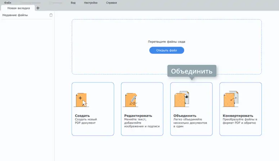Add a new tab with plus icon
The height and width of the screenshot is (161, 279).
(38, 8)
